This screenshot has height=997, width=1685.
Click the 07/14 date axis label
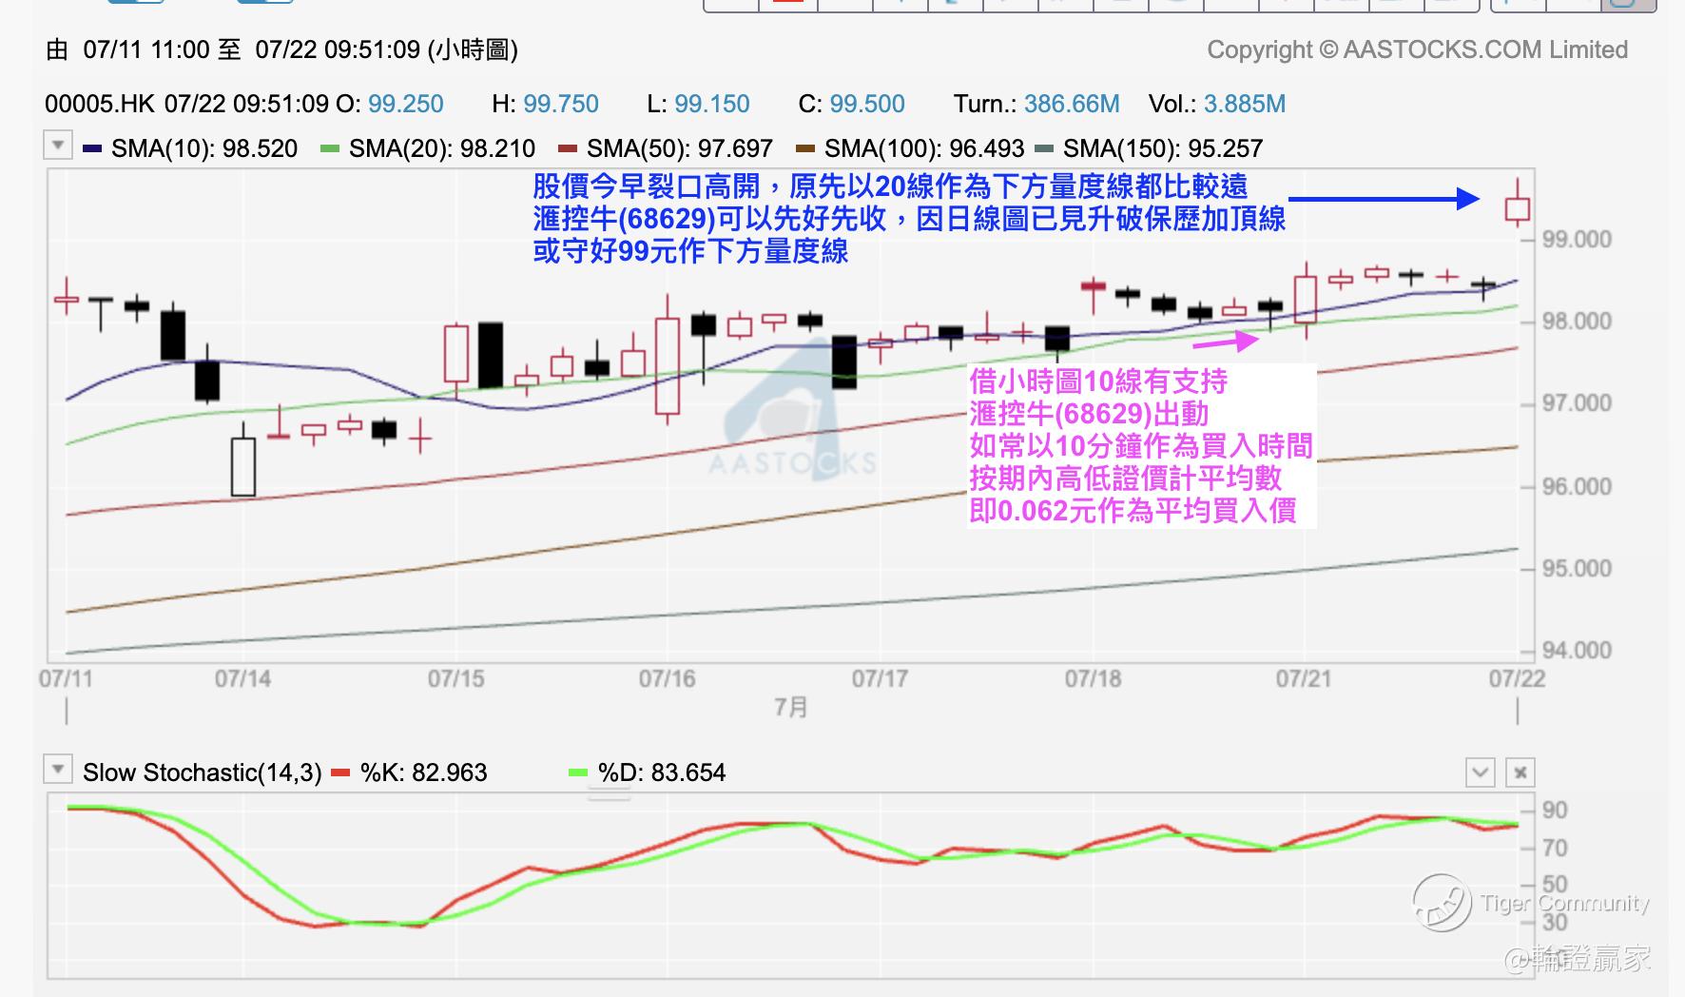pyautogui.click(x=242, y=679)
